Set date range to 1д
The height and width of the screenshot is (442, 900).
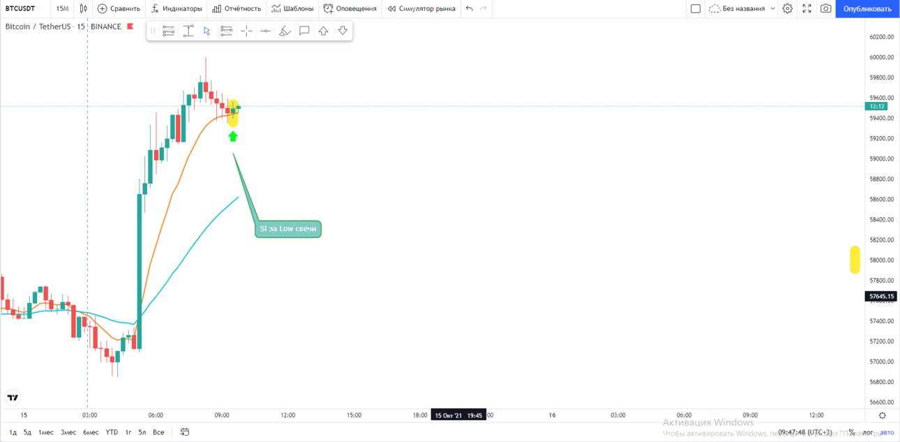click(13, 432)
